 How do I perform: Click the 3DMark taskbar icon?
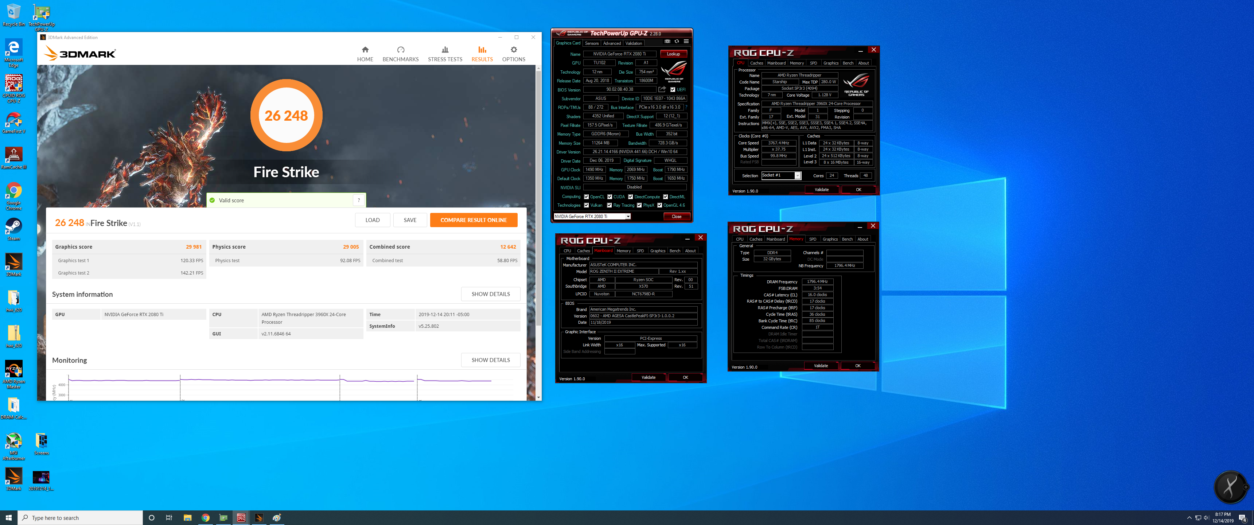pos(259,518)
